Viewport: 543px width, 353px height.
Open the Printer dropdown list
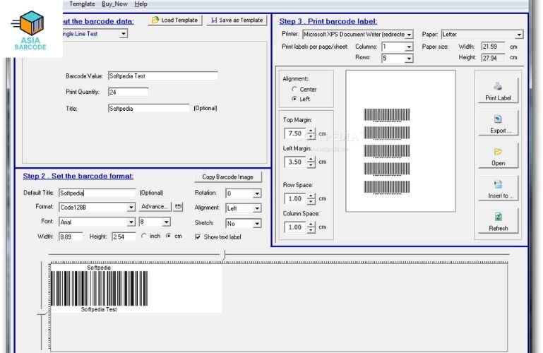pyautogui.click(x=409, y=35)
